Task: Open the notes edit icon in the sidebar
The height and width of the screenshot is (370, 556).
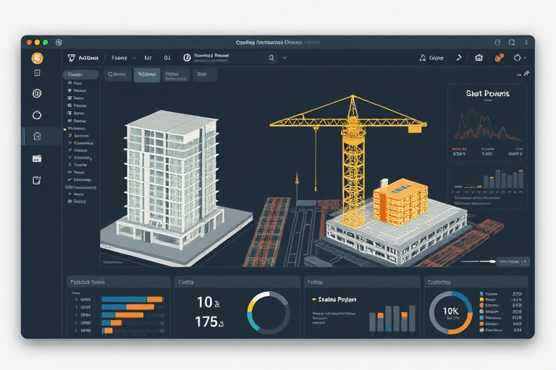Action: pyautogui.click(x=37, y=180)
